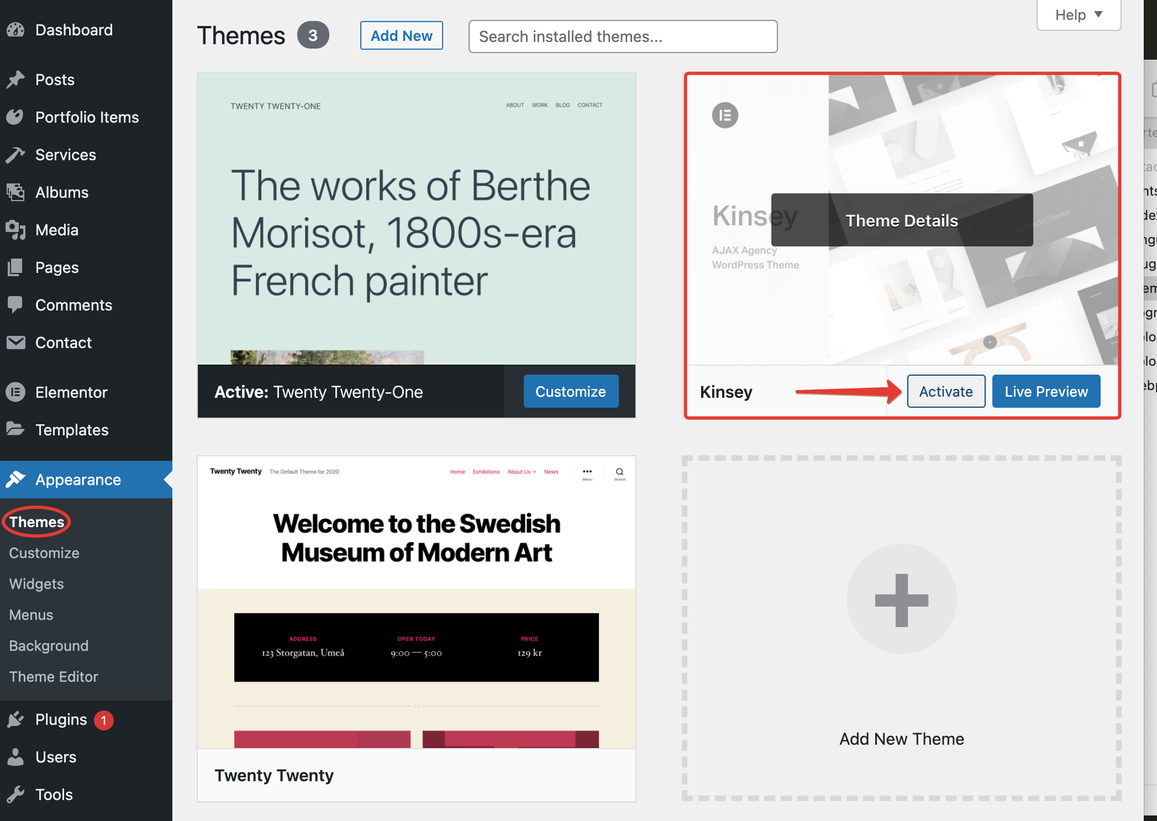Click the Dashboard gauge icon
The height and width of the screenshot is (821, 1157).
[x=15, y=30]
